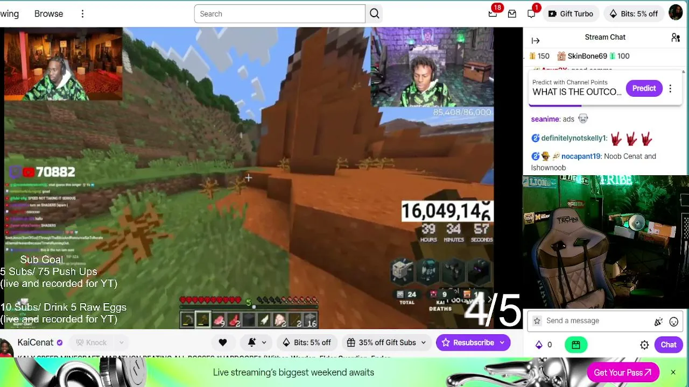The height and width of the screenshot is (387, 689).
Task: Open the chat community users list
Action: point(676,38)
